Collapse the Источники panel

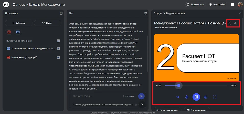(61, 13)
